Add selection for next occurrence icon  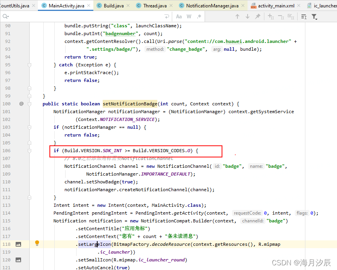tap(271, 16)
